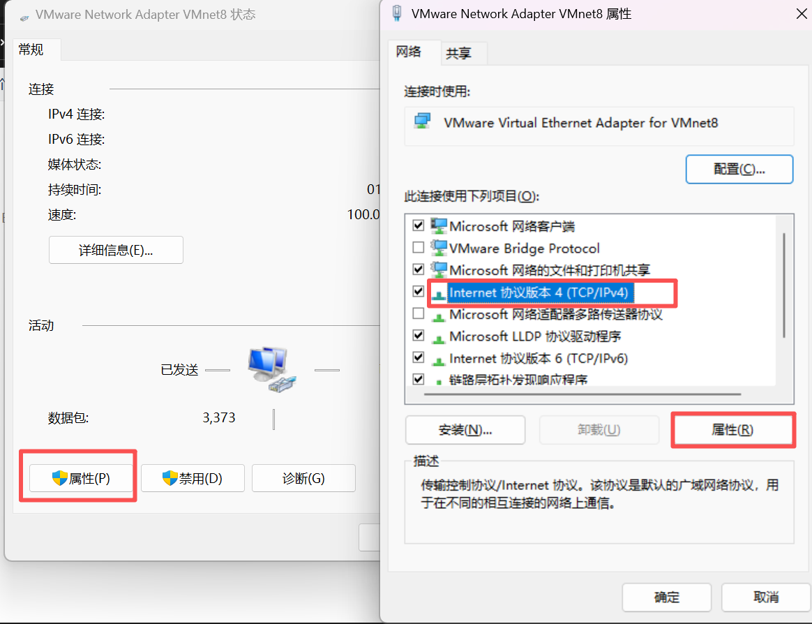
Task: Click the Internet 协议版本 4 protocol icon
Action: [x=439, y=295]
